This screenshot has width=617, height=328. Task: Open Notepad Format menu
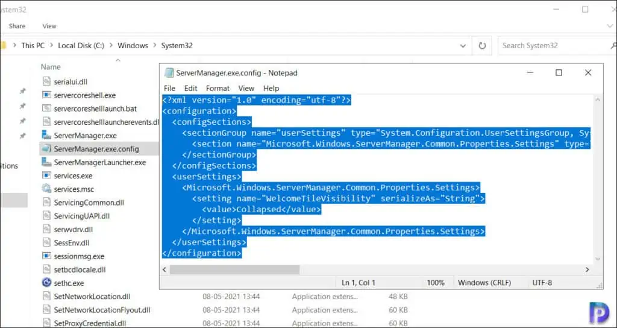tap(218, 88)
